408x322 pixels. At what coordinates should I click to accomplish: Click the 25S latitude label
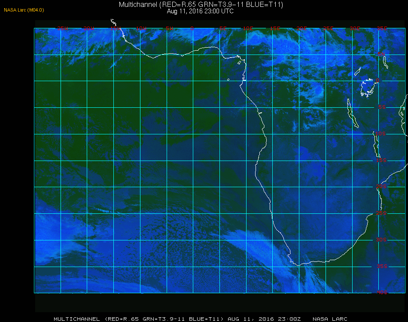click(x=381, y=213)
